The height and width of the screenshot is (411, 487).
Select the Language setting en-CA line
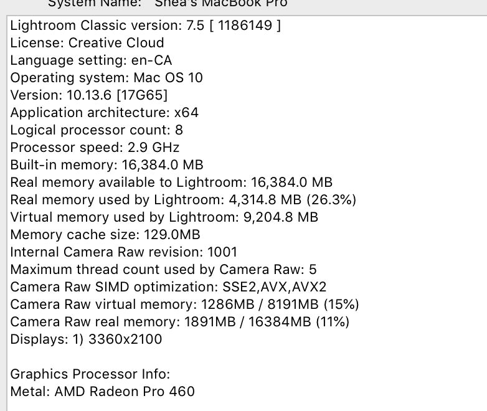pyautogui.click(x=91, y=60)
